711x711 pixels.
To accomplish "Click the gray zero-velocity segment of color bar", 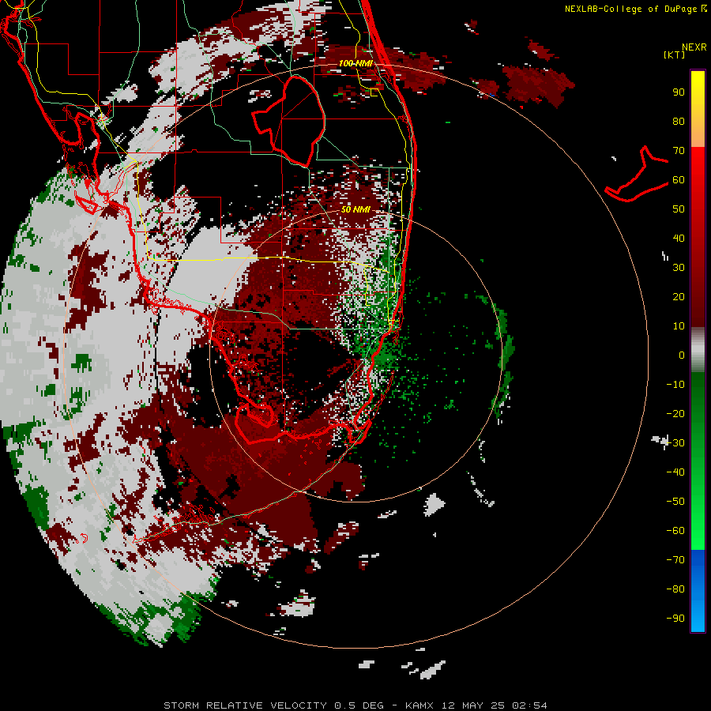I will point(698,350).
